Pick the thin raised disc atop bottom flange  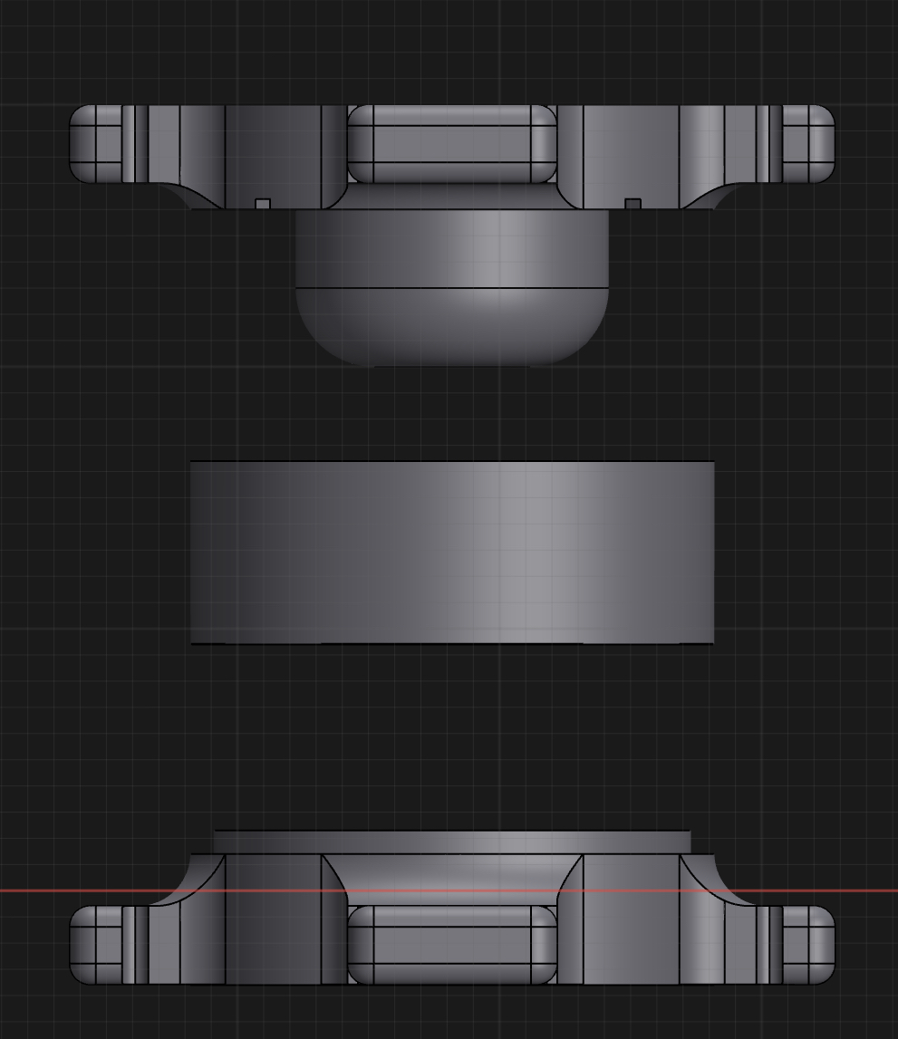pyautogui.click(x=452, y=842)
